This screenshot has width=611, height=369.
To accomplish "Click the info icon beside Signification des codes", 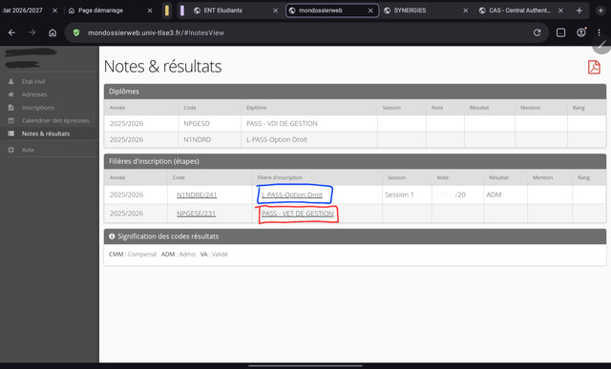I will [112, 236].
